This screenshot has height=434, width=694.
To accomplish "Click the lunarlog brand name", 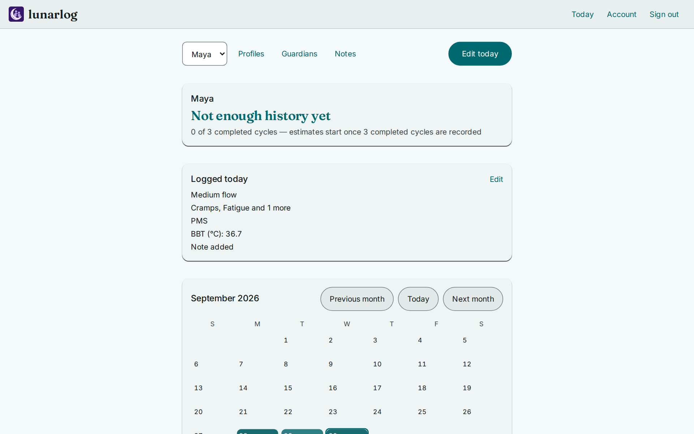I will (x=53, y=14).
